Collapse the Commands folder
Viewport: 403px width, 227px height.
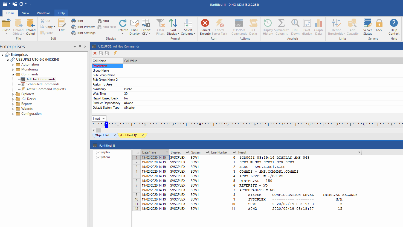click(13, 75)
